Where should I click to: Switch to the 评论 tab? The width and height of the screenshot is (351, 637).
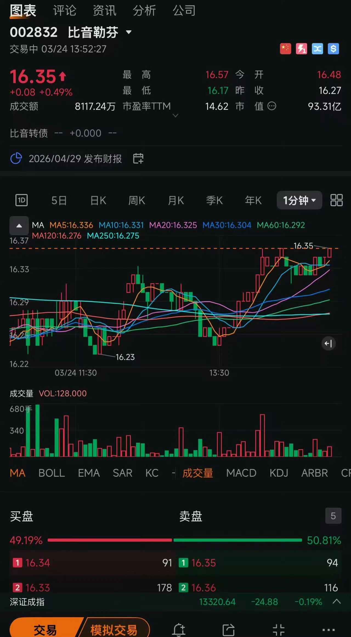click(65, 11)
